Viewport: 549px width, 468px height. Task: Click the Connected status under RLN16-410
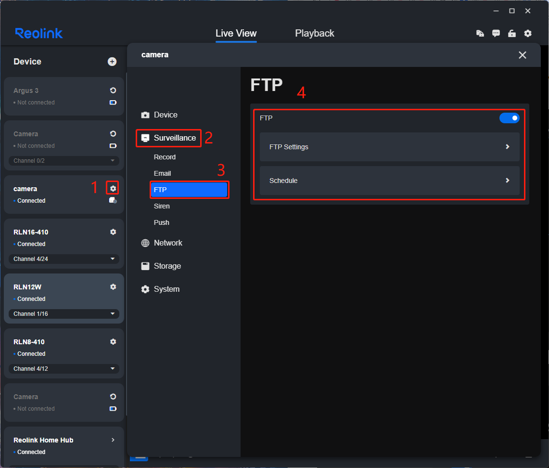[31, 244]
